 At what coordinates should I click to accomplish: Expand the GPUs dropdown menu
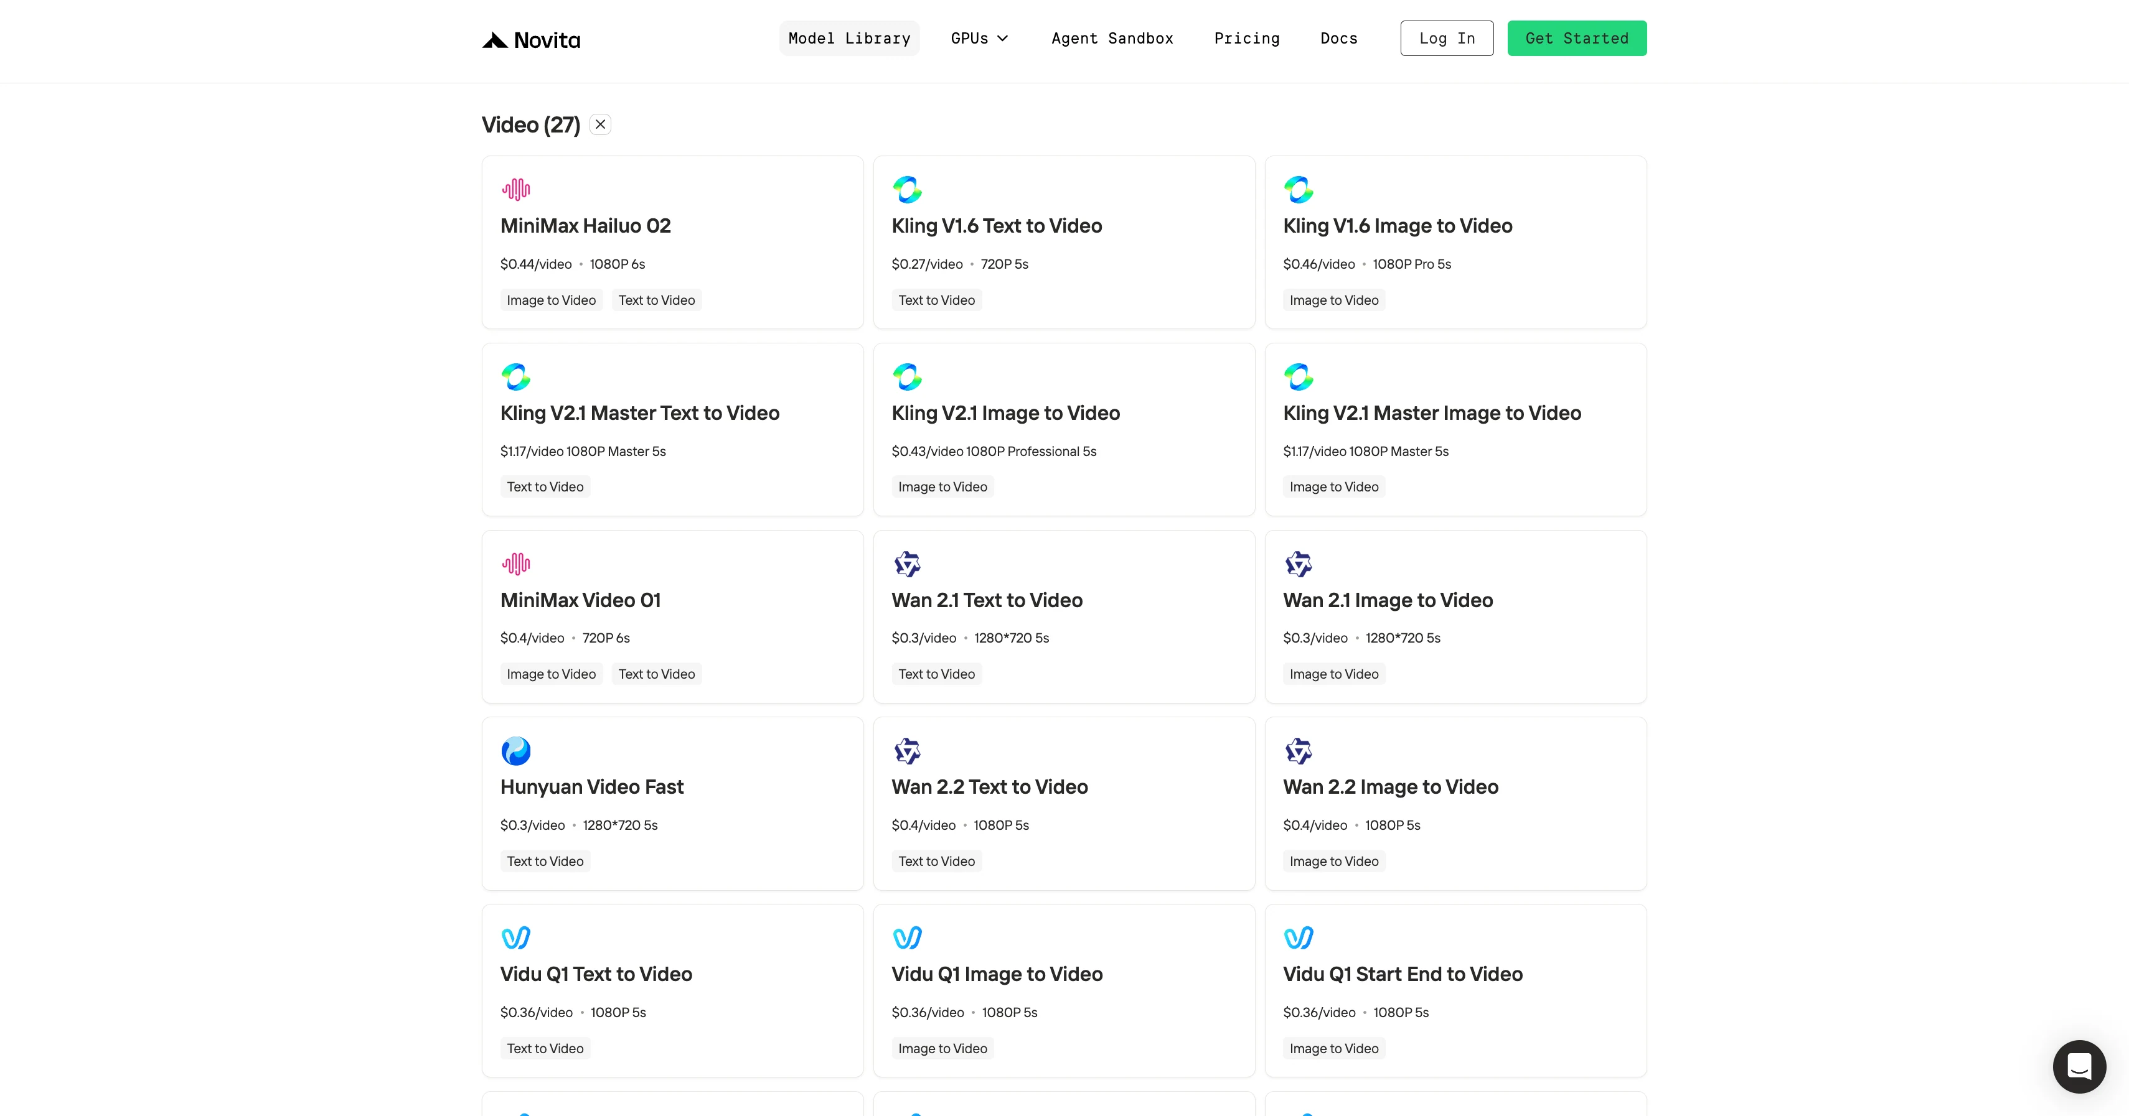pyautogui.click(x=979, y=38)
